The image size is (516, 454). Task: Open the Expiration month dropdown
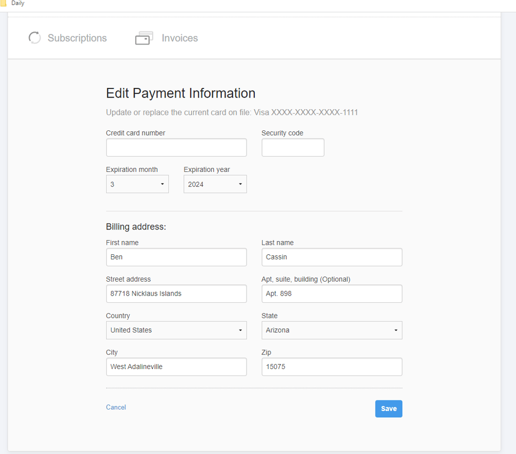click(137, 184)
